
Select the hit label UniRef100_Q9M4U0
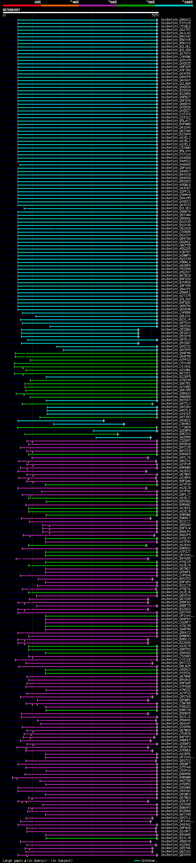click(x=176, y=394)
